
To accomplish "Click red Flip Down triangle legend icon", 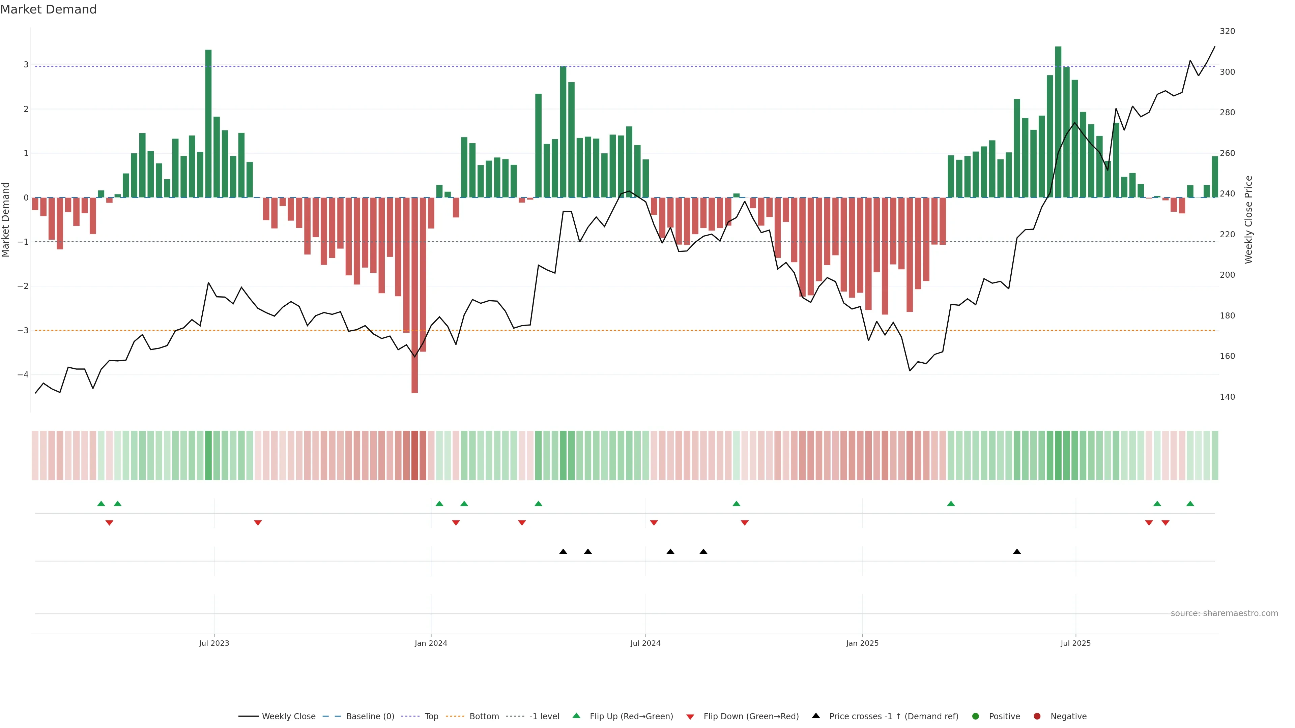I will (690, 717).
